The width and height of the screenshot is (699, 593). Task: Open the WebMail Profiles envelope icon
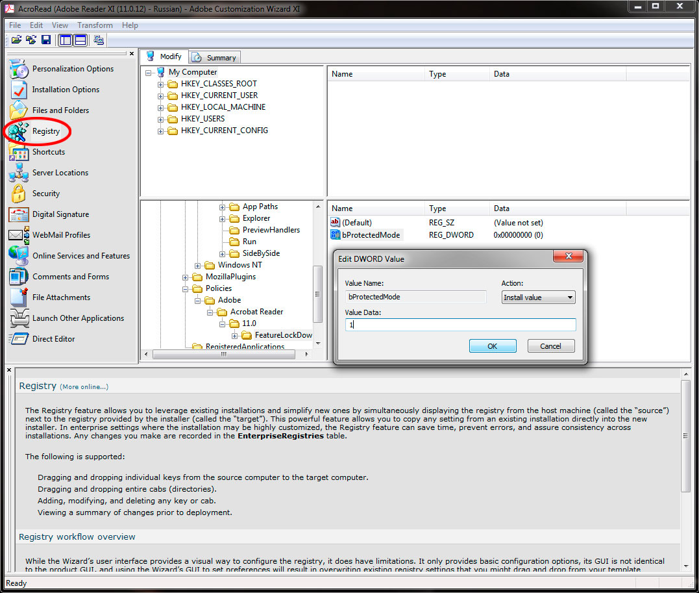19,235
